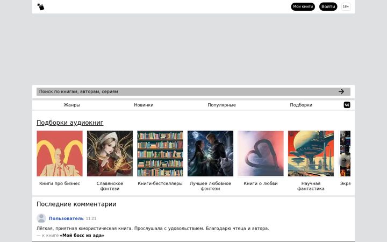387x242 pixels.
Task: Click the Книги про бизнес caption
Action: point(60,183)
